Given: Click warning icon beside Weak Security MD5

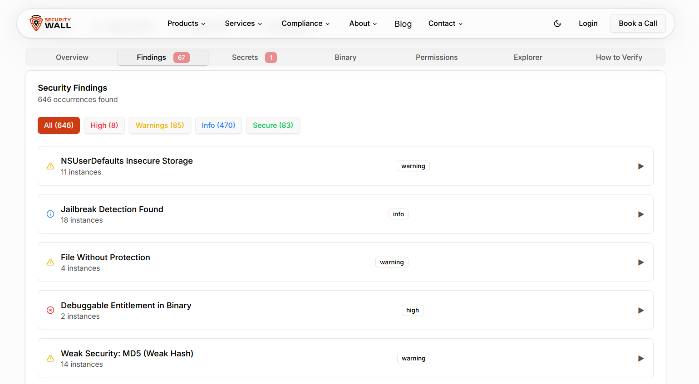Looking at the screenshot, I should pos(50,359).
